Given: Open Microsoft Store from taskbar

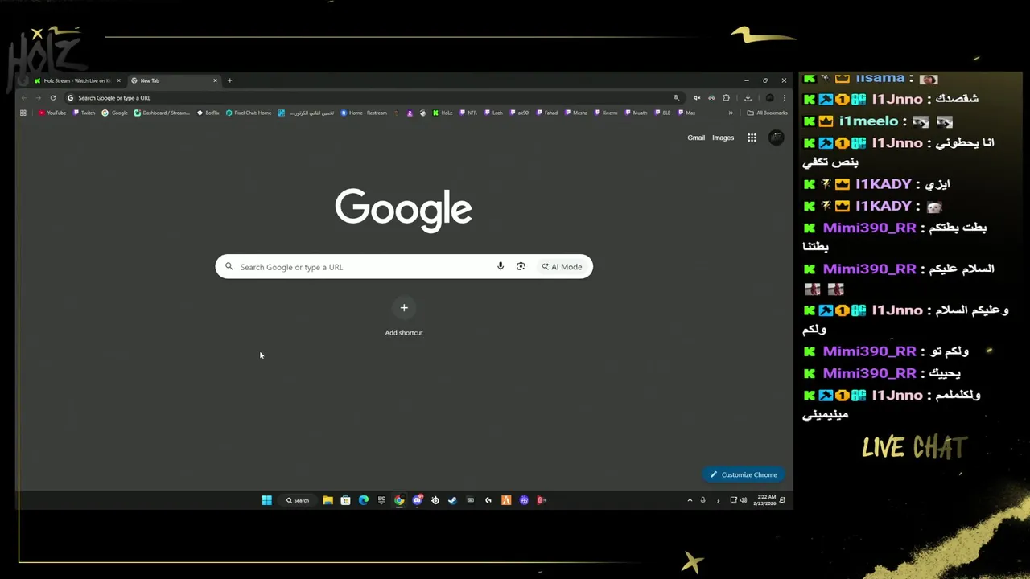Looking at the screenshot, I should pyautogui.click(x=345, y=500).
